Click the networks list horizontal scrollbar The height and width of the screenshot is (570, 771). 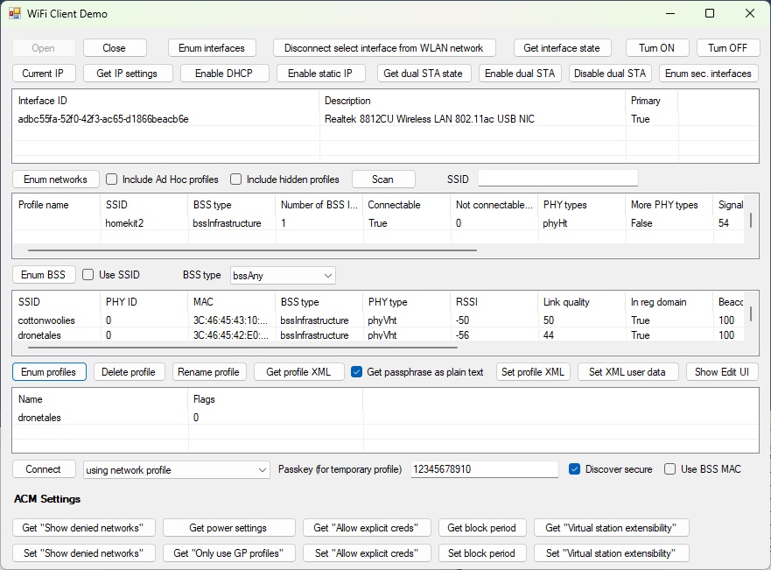click(245, 250)
